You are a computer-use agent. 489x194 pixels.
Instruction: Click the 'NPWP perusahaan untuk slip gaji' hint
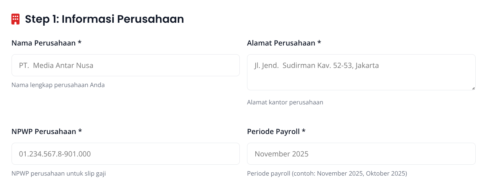click(x=59, y=173)
